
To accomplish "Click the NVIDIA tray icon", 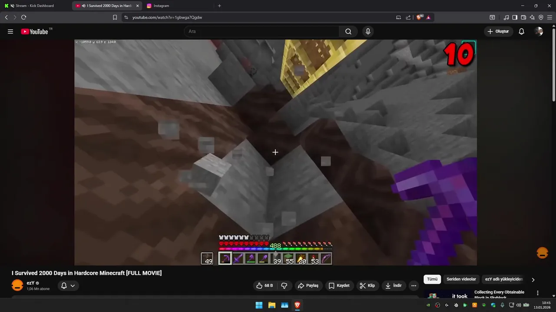I will (x=428, y=305).
